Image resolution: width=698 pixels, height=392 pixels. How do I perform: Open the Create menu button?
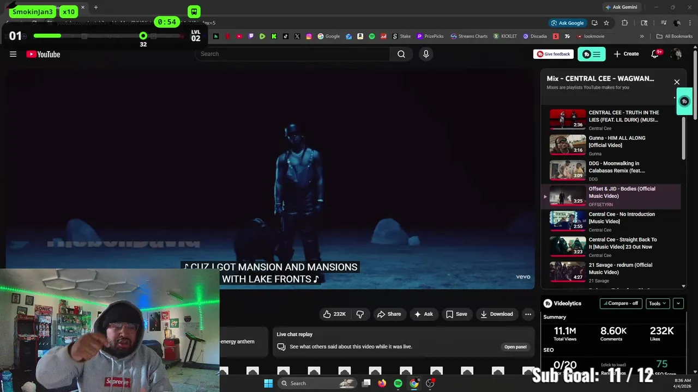click(x=626, y=54)
